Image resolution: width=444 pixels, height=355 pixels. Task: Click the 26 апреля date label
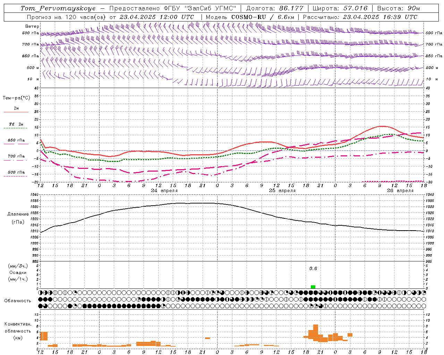pos(400,191)
